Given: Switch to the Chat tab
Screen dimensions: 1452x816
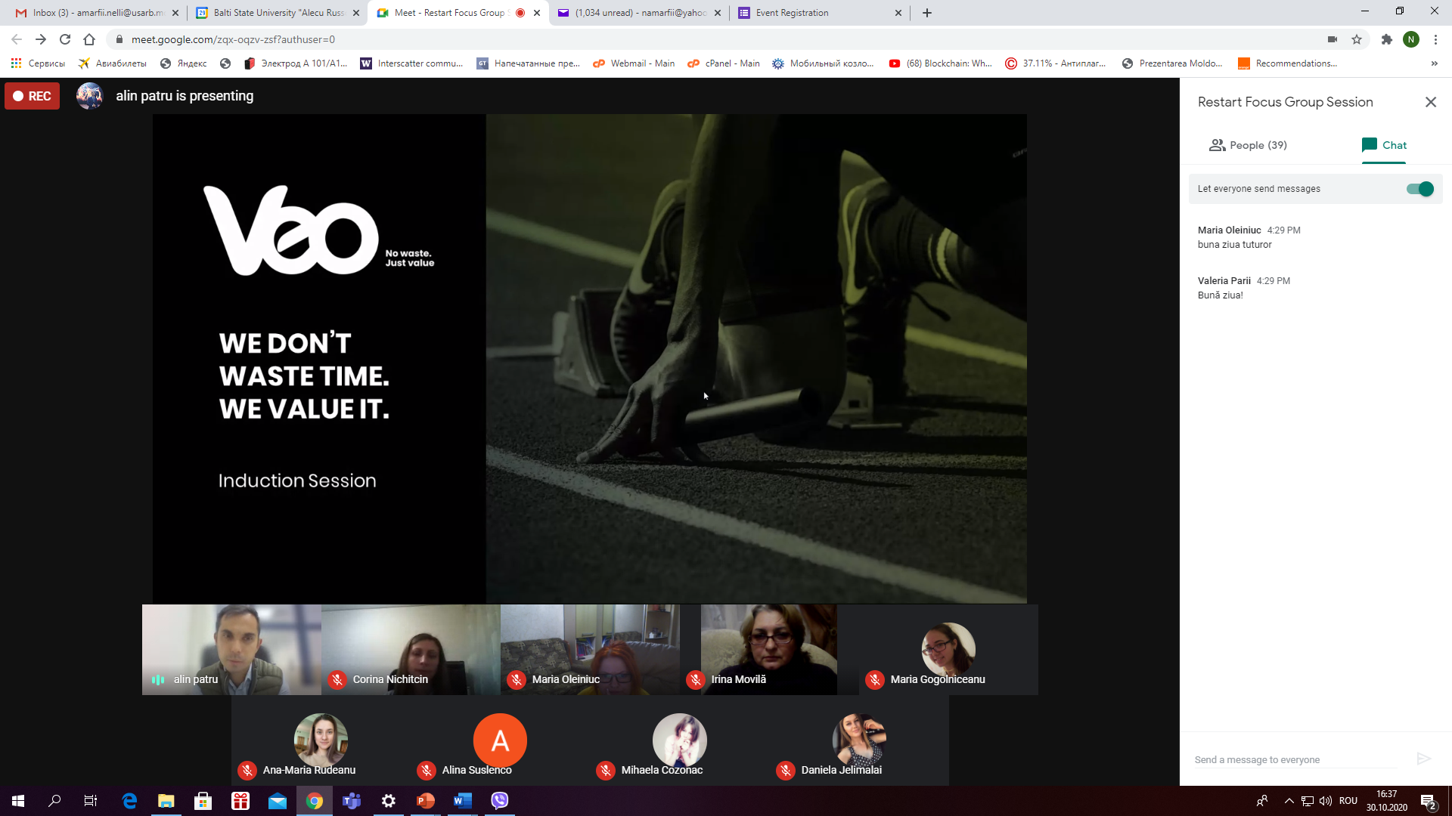Looking at the screenshot, I should pyautogui.click(x=1384, y=145).
